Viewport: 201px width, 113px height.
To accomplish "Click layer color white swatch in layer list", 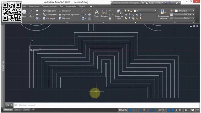I will 135,11.
